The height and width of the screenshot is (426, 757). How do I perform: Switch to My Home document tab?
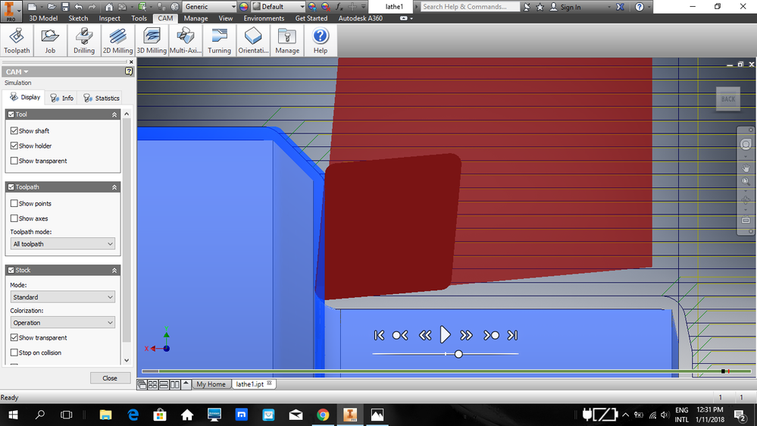[x=211, y=384]
